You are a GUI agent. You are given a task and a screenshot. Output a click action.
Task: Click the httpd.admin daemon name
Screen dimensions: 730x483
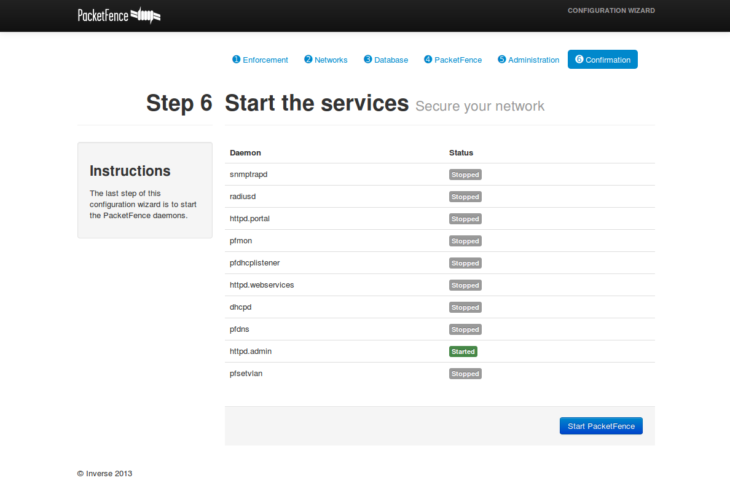pos(251,351)
